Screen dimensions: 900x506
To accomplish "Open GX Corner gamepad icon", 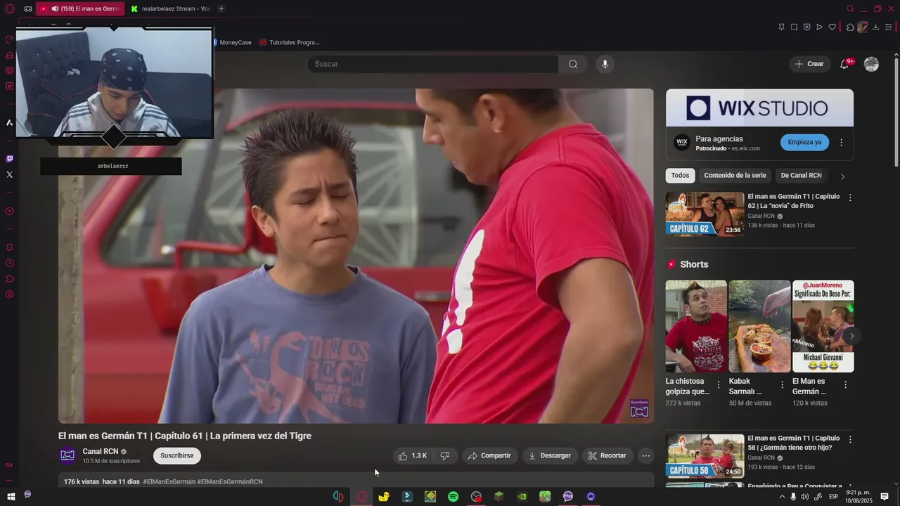I will [x=27, y=8].
